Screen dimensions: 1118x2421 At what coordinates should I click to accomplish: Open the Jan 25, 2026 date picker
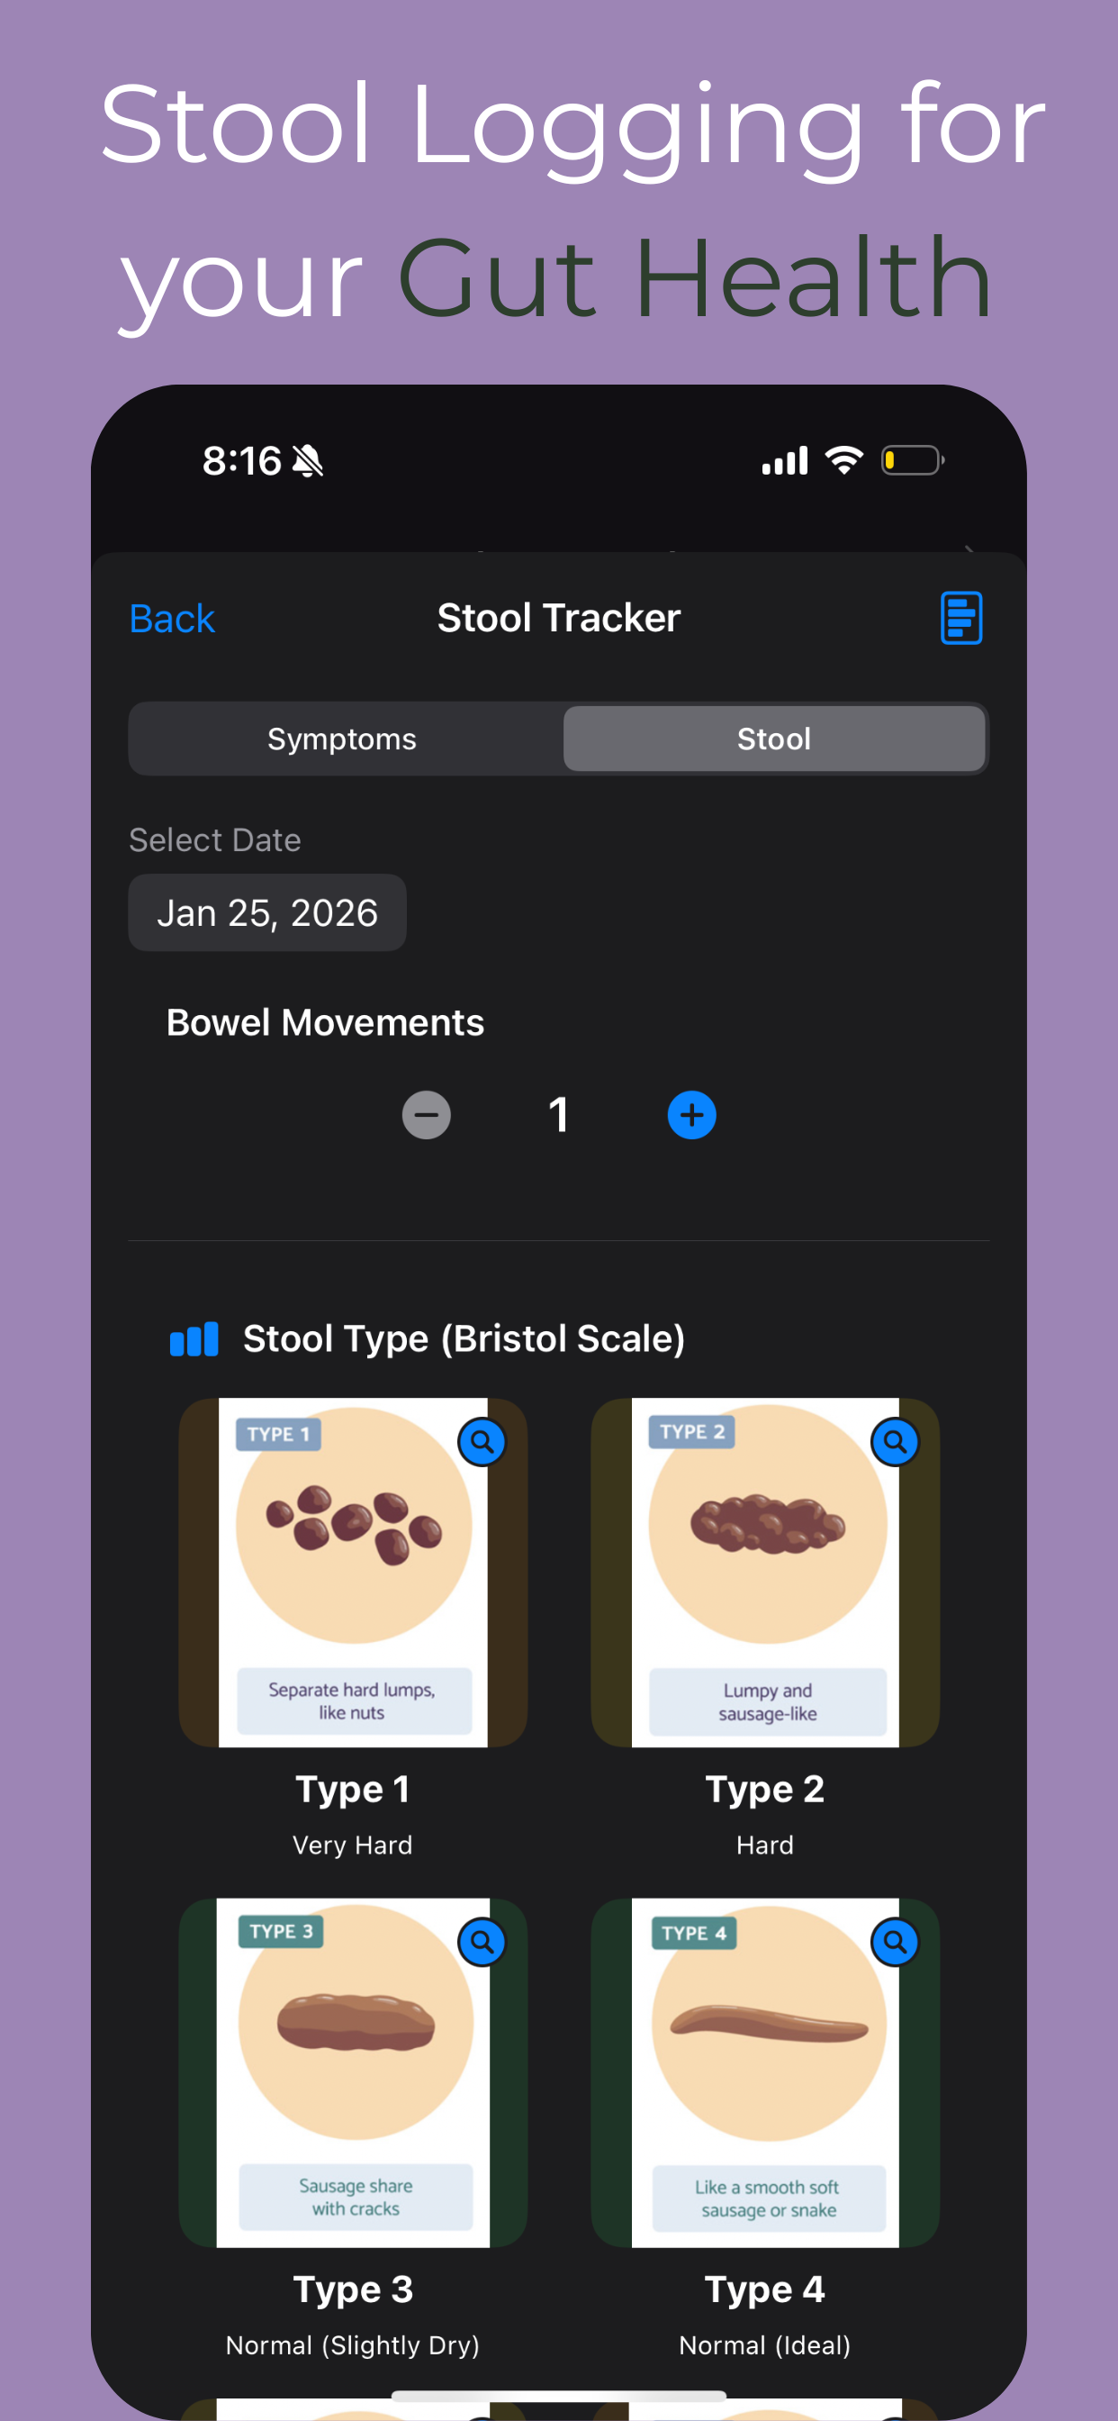click(267, 912)
